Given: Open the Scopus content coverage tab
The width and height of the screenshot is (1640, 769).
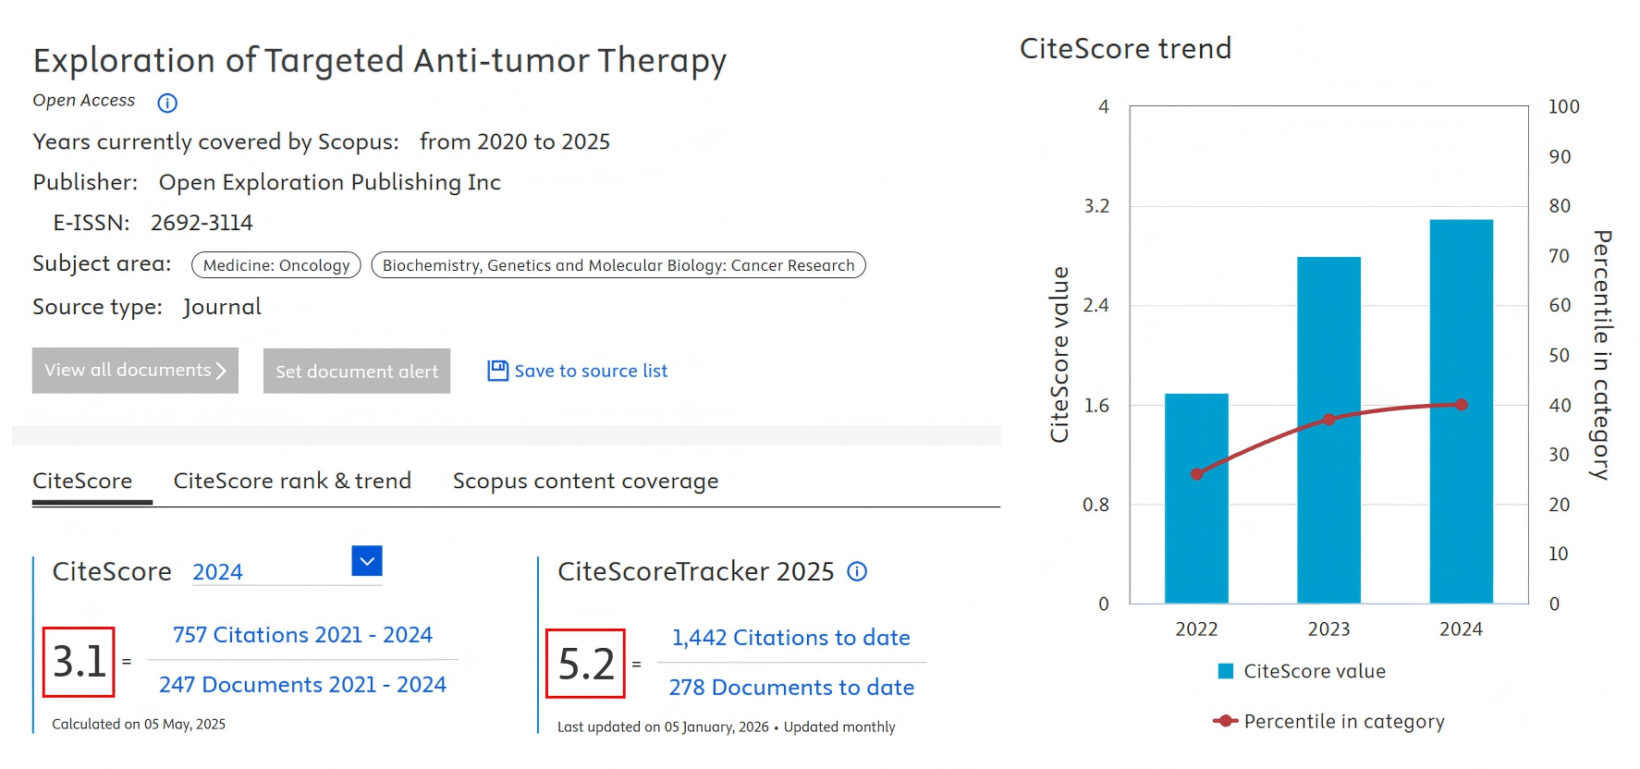Looking at the screenshot, I should (x=585, y=481).
